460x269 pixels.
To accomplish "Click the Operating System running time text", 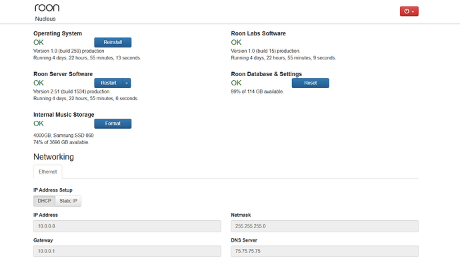I will (x=87, y=58).
